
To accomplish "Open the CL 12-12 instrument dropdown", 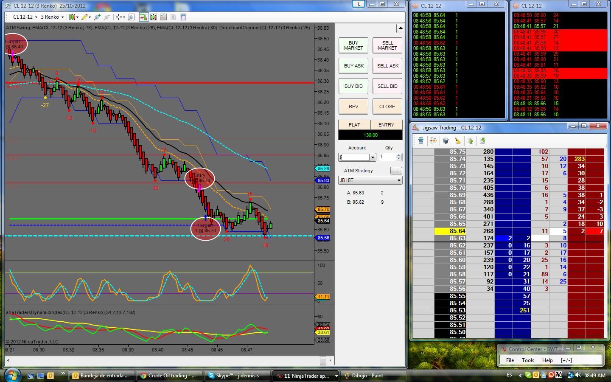I will tap(25, 17).
